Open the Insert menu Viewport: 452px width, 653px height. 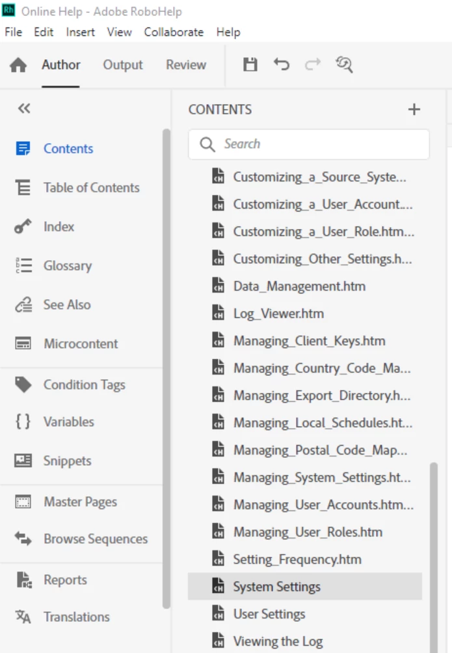(81, 32)
